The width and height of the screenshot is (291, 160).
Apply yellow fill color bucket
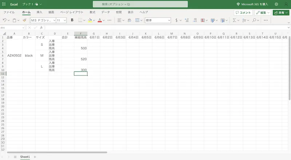(90, 20)
